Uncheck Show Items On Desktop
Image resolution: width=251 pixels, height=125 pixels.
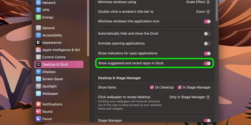click(152, 87)
